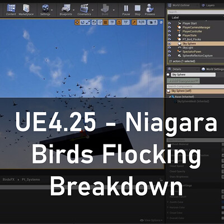The image size is (224, 224).
Task: Open the camera speed 4 dropdown
Action: [153, 22]
